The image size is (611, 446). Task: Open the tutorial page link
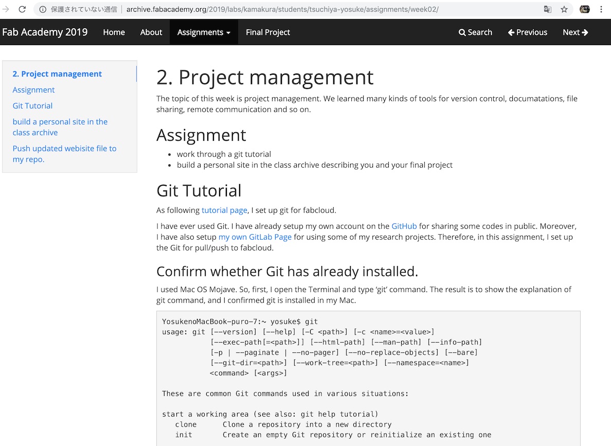(224, 210)
